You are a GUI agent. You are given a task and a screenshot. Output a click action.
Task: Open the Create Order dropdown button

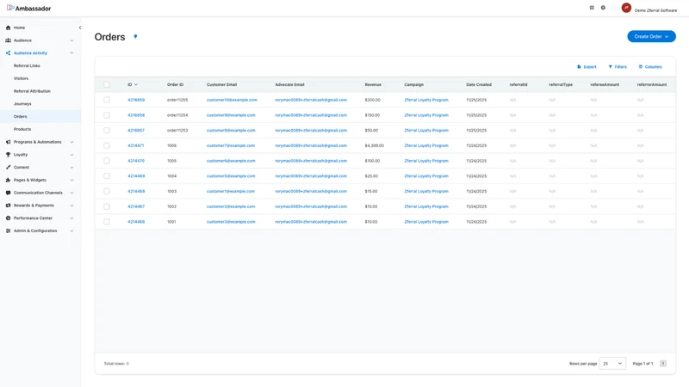pyautogui.click(x=651, y=37)
